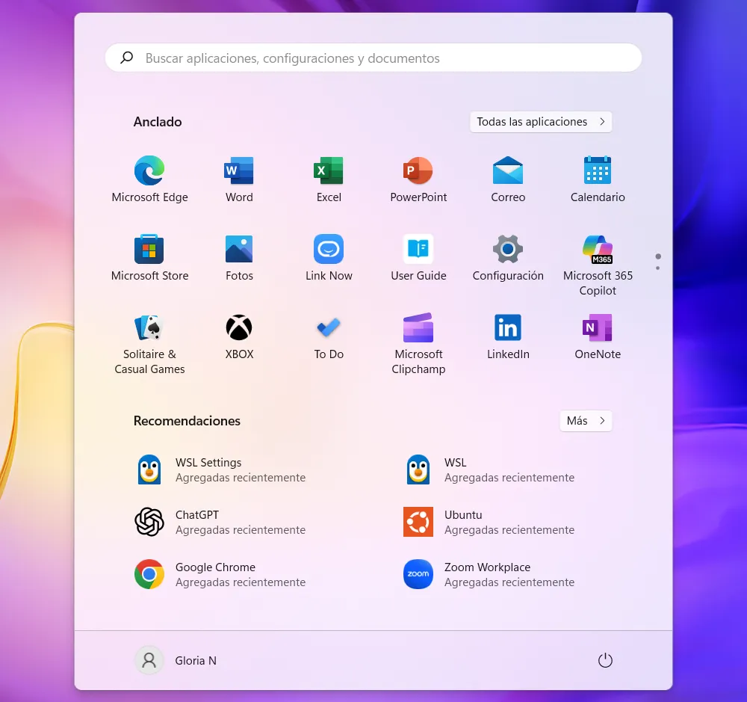This screenshot has width=747, height=702.
Task: Launch Microsoft 365 Copilot
Action: click(598, 265)
